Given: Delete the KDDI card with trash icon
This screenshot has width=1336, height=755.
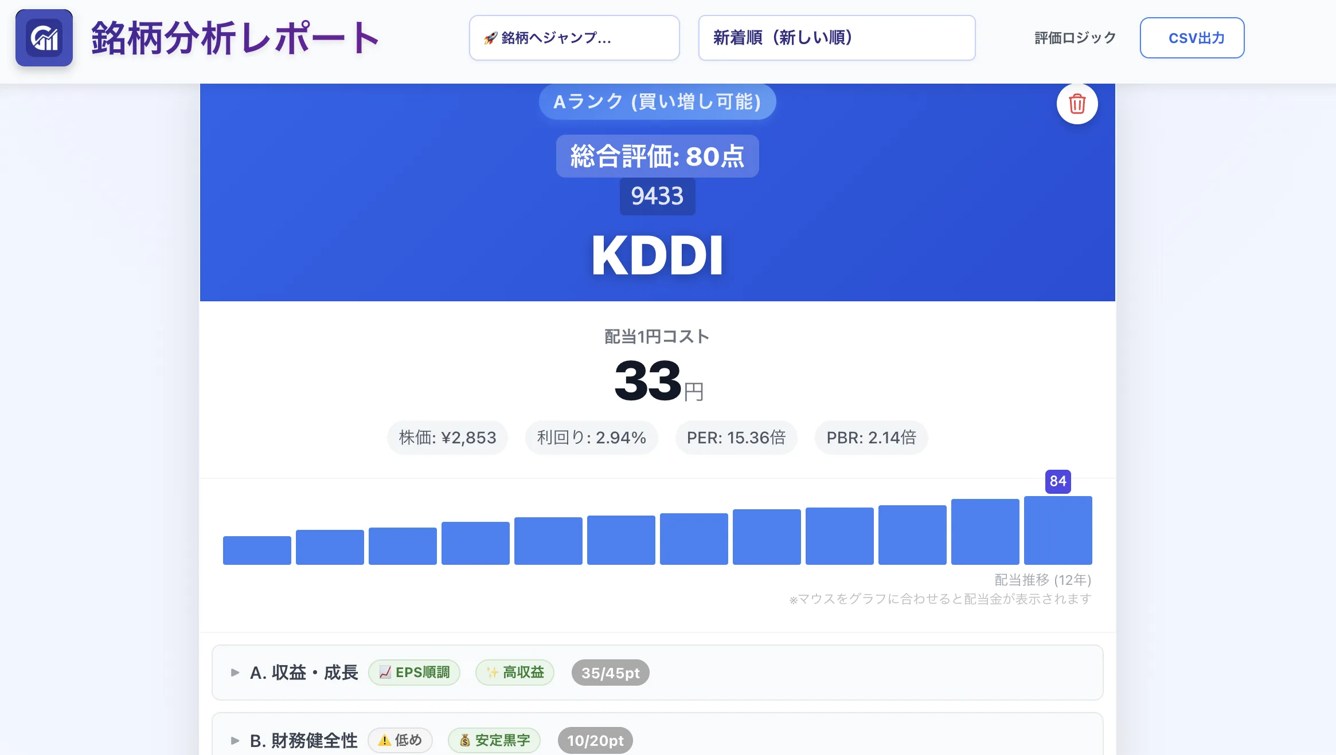Looking at the screenshot, I should click(1077, 104).
